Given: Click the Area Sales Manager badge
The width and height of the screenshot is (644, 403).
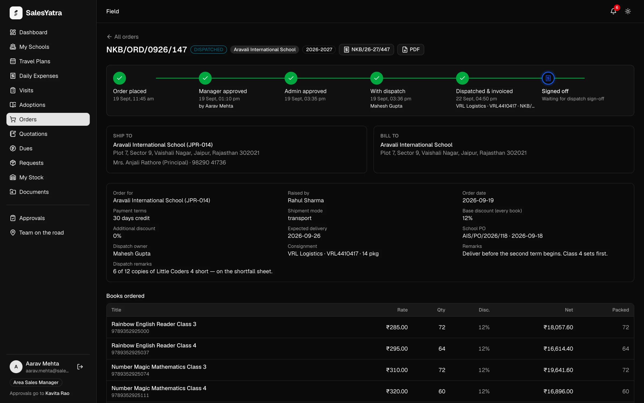Looking at the screenshot, I should (36, 382).
